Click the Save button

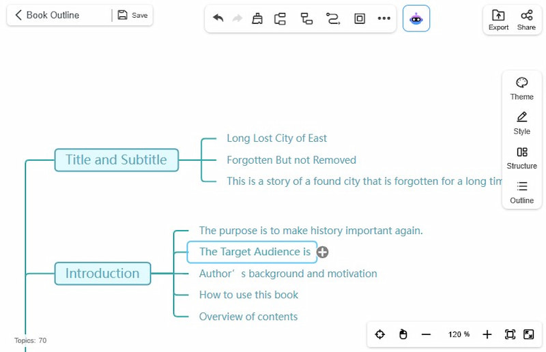pyautogui.click(x=132, y=15)
